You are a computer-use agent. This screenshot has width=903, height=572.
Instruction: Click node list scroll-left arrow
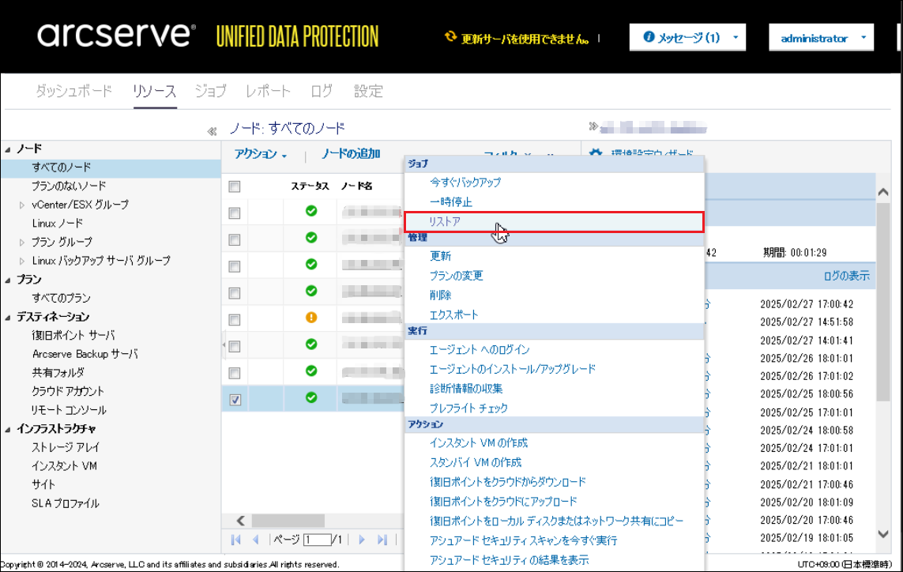click(x=241, y=521)
